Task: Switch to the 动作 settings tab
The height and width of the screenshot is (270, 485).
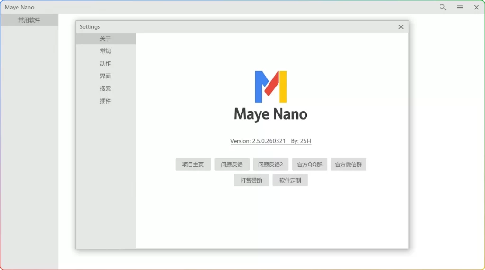Action: [106, 63]
